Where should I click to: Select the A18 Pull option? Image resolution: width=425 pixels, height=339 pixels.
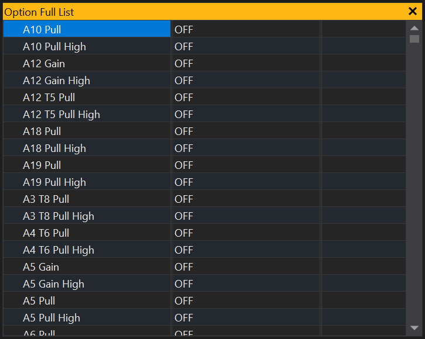[x=42, y=131]
